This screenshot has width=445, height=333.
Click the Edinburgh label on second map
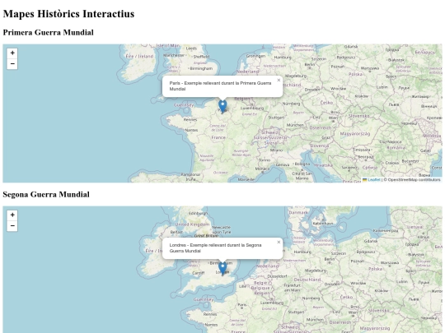point(199,213)
